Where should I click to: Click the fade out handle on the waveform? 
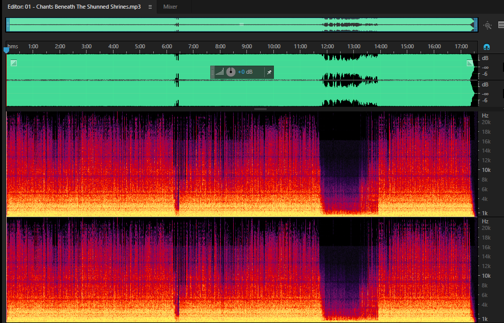(470, 63)
